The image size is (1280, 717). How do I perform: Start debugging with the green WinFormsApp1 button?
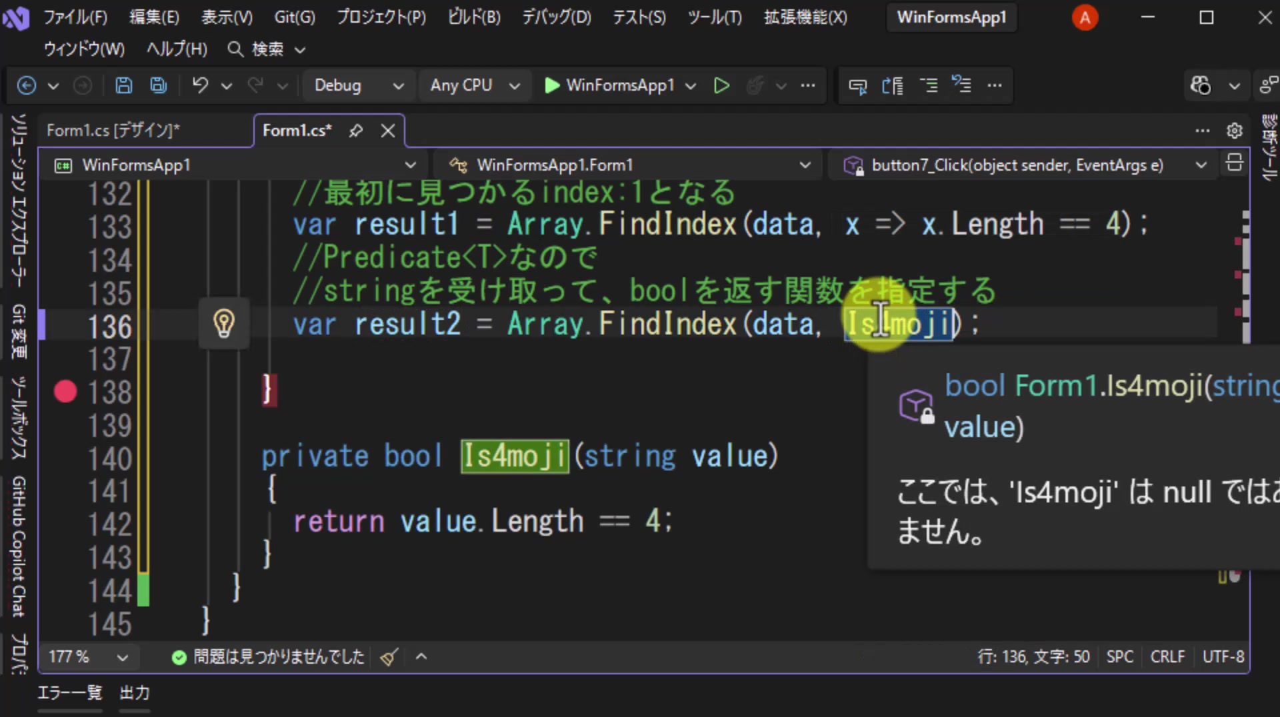(x=610, y=85)
